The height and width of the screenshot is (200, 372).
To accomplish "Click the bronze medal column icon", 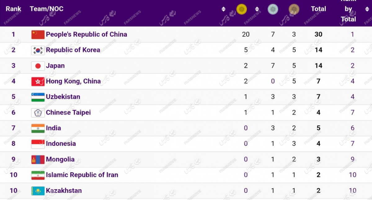I will pyautogui.click(x=294, y=9).
